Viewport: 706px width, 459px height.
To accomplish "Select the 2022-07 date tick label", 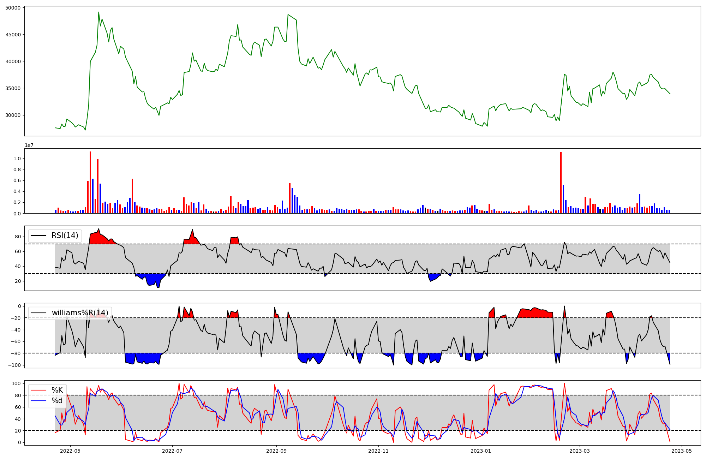I will tap(172, 451).
